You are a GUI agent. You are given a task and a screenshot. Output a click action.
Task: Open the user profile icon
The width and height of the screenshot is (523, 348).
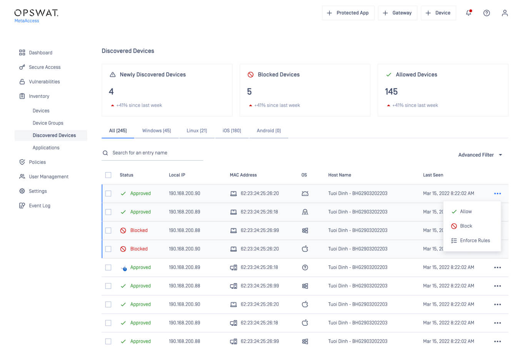click(x=505, y=13)
